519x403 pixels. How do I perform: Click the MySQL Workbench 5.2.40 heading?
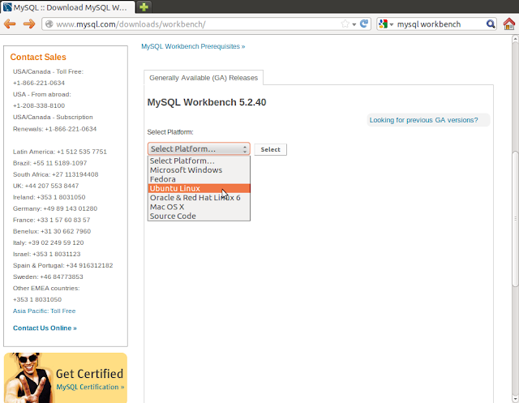tap(207, 102)
